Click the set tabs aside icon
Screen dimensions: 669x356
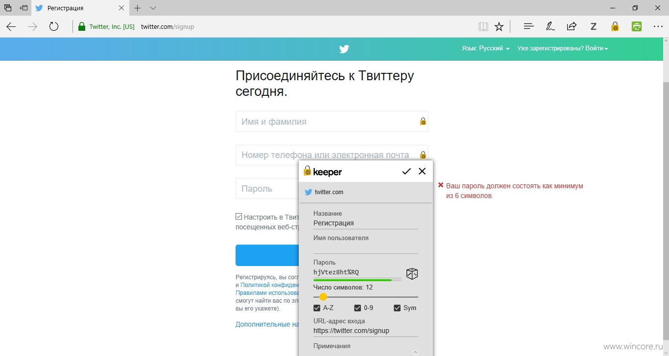(x=24, y=8)
